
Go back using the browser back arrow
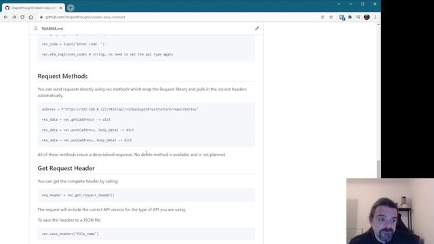[6, 17]
